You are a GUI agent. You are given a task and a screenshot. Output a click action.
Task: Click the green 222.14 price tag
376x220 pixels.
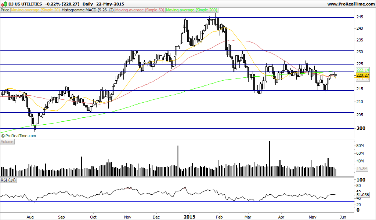click(362, 70)
